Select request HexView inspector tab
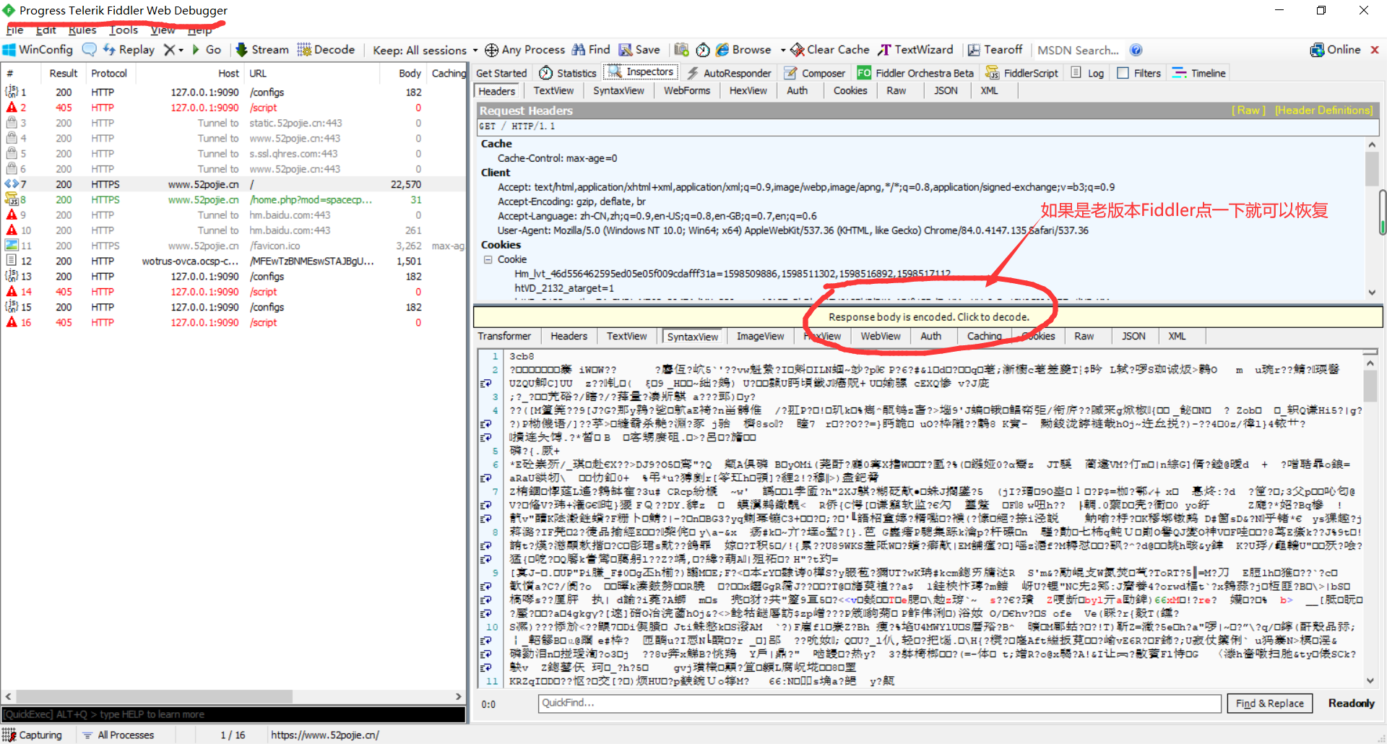 point(748,91)
